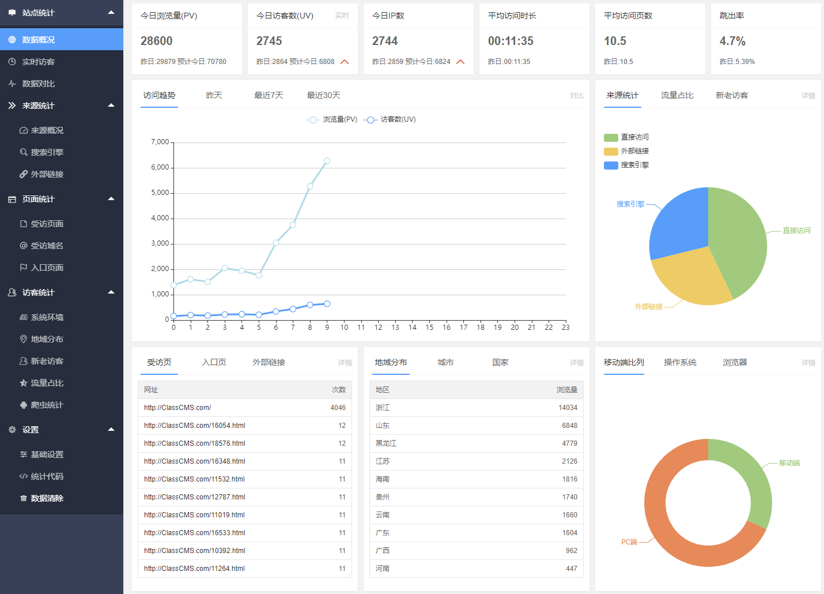The image size is (824, 594).
Task: Toggle 搜索引擎 in the pie chart legend
Action: click(x=626, y=165)
